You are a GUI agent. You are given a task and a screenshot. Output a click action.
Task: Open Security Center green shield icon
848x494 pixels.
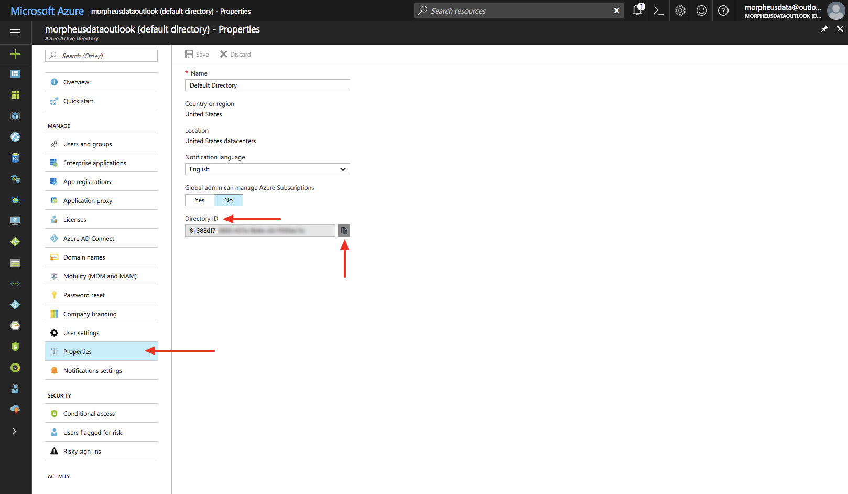pos(15,347)
